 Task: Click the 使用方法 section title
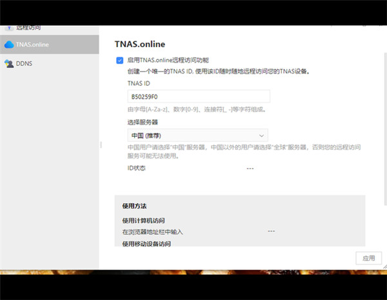pos(134,206)
